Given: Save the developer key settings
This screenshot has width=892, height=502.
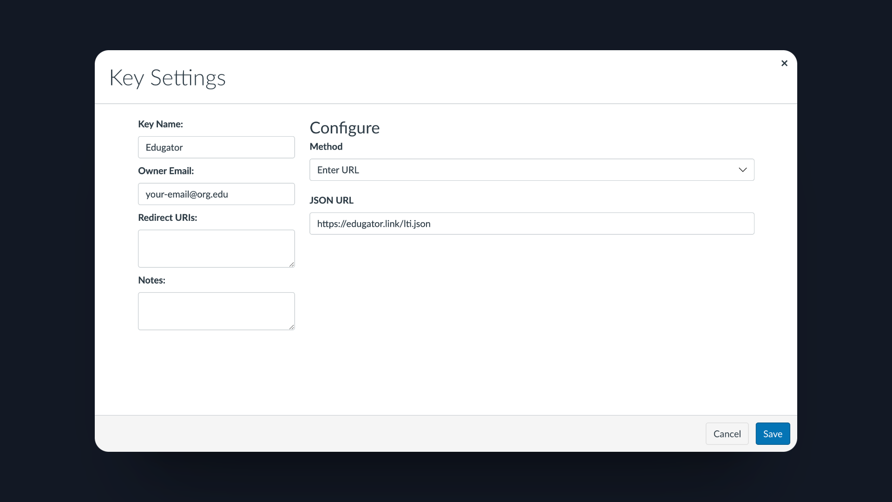Looking at the screenshot, I should (773, 434).
